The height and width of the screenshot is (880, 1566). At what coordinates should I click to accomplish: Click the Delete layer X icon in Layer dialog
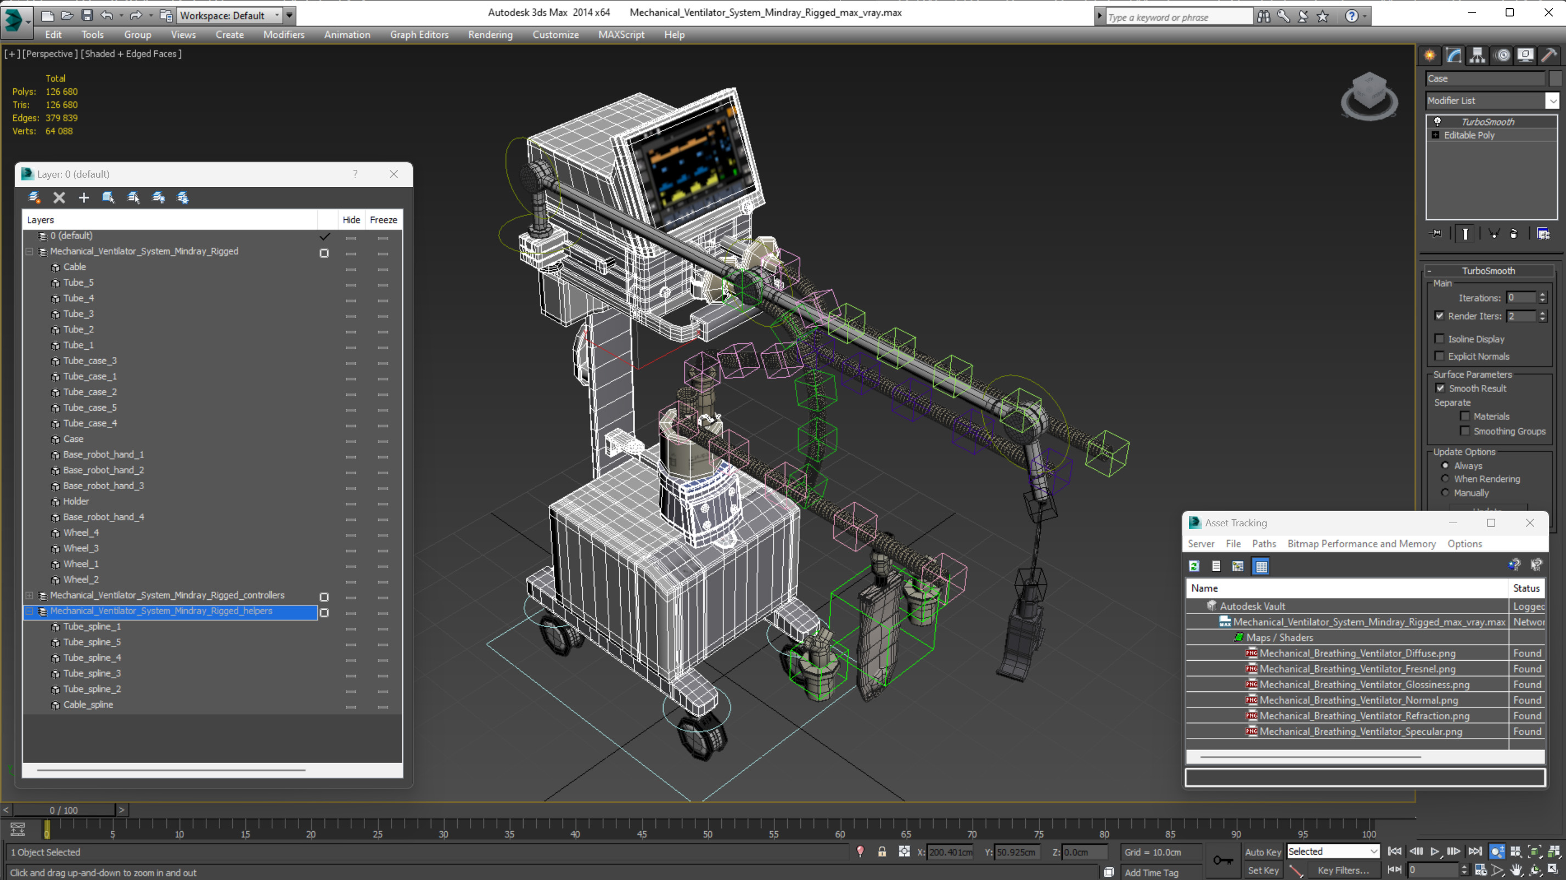click(x=59, y=197)
